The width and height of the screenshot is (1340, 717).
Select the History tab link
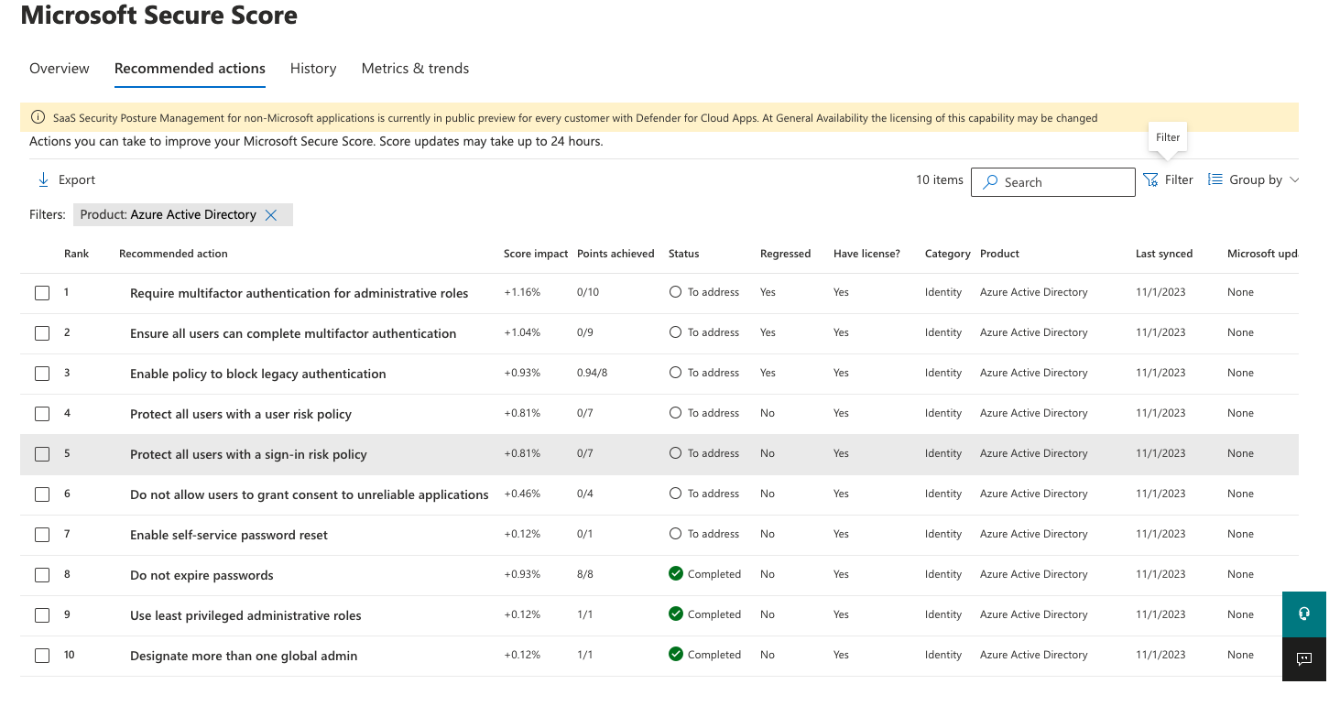[x=312, y=68]
